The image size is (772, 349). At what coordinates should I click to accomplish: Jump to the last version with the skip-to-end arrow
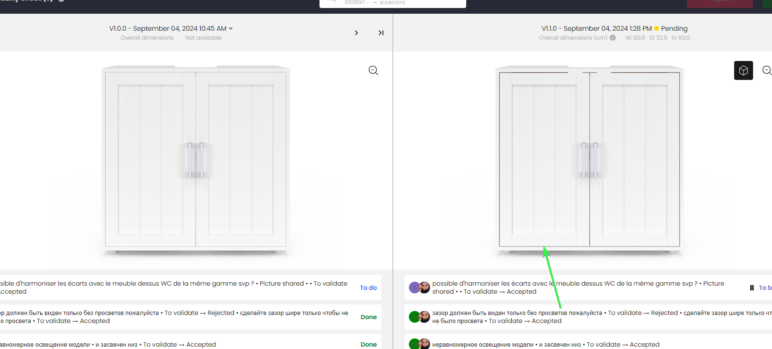(x=381, y=33)
